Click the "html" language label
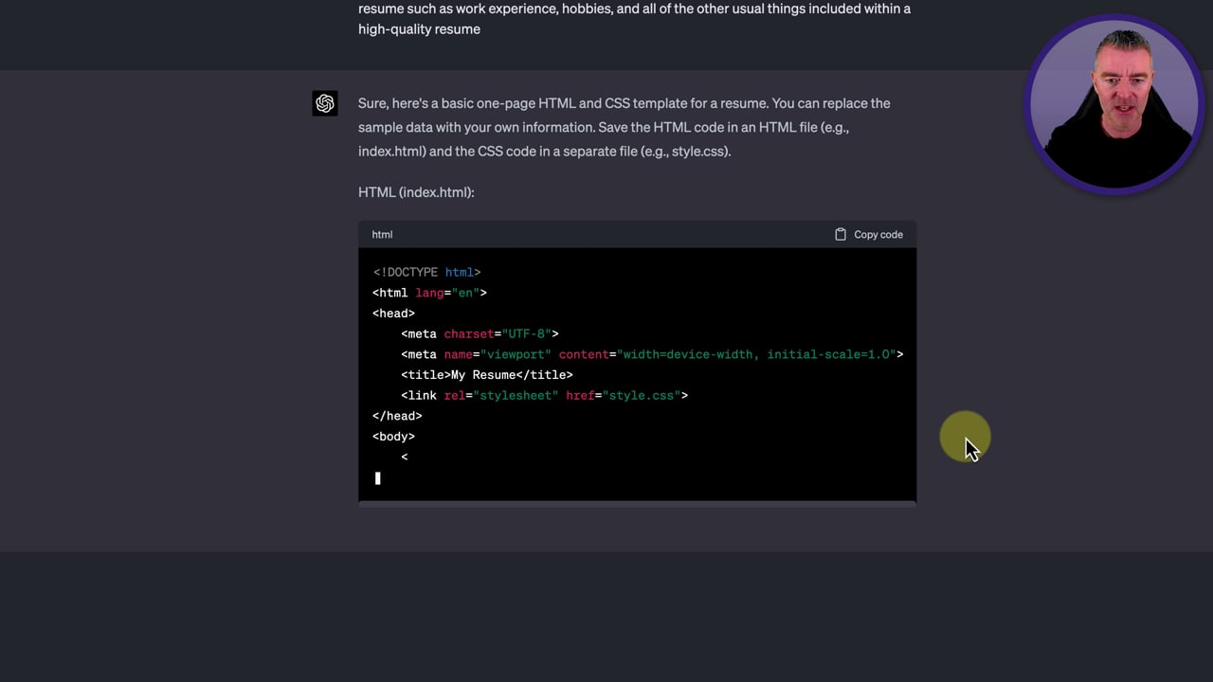The width and height of the screenshot is (1213, 682). click(x=382, y=234)
